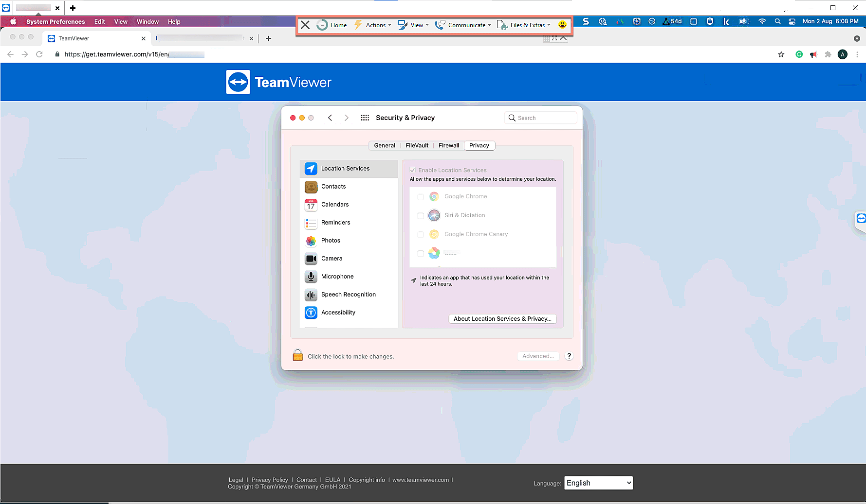
Task: Open the FileVault tab
Action: 417,145
